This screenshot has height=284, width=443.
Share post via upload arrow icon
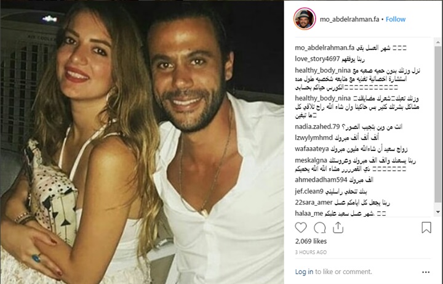(x=338, y=227)
